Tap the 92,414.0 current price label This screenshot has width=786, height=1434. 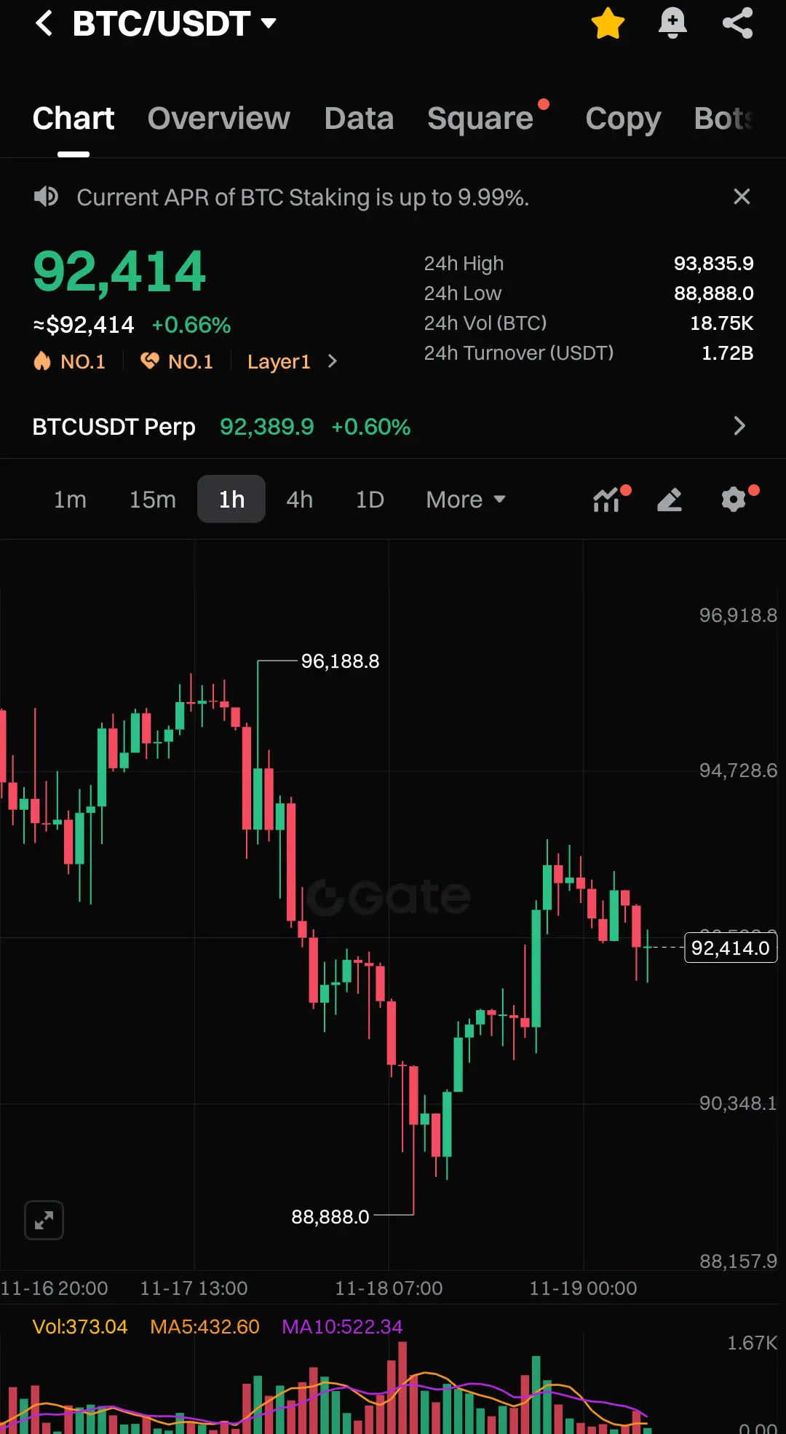731,948
